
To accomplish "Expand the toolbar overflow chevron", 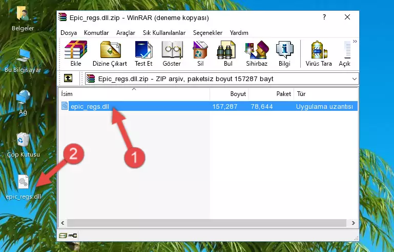I will (x=355, y=41).
